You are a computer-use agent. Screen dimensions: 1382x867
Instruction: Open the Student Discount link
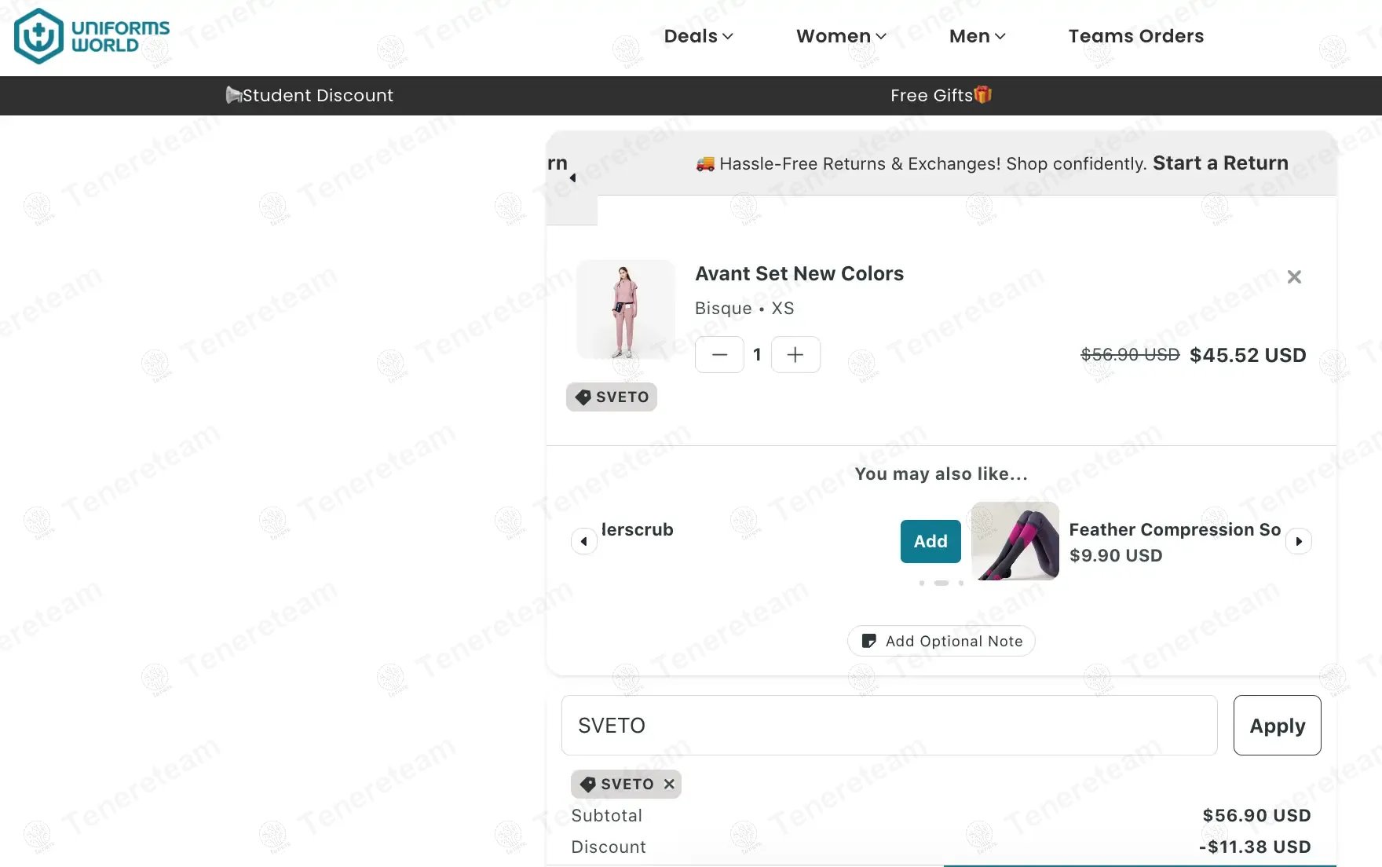pos(310,96)
